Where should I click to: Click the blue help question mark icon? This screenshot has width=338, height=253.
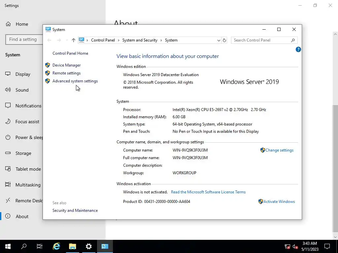point(298,49)
